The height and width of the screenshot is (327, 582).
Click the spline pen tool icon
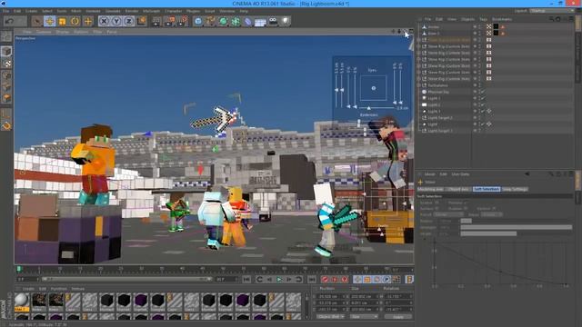(x=210, y=21)
